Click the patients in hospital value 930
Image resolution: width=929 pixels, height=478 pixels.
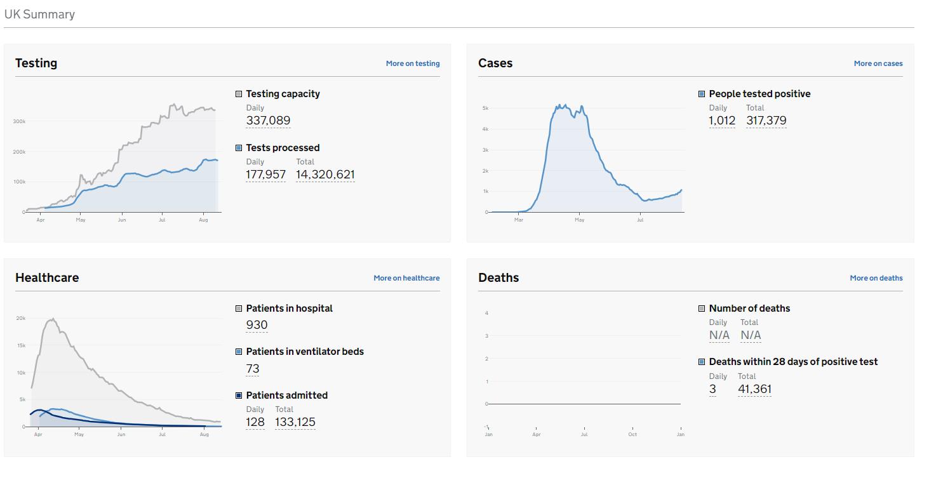click(x=257, y=325)
